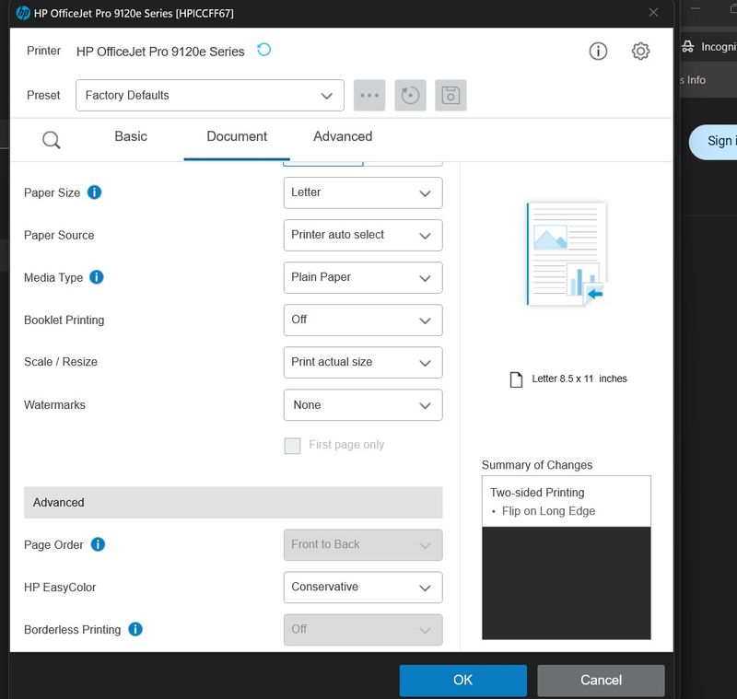
Task: Toggle the First page only checkbox
Action: 292,446
